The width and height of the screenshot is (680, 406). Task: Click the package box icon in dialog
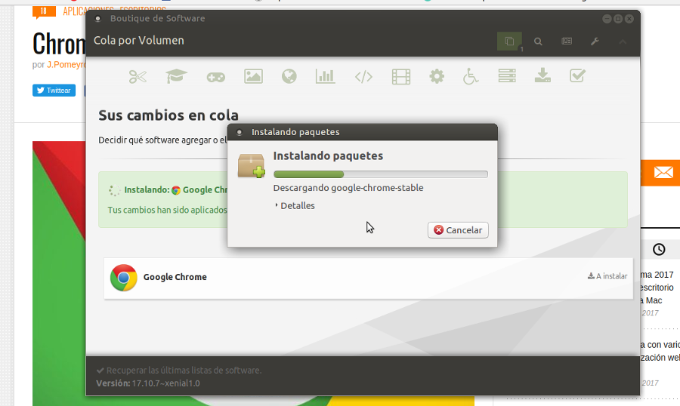251,165
